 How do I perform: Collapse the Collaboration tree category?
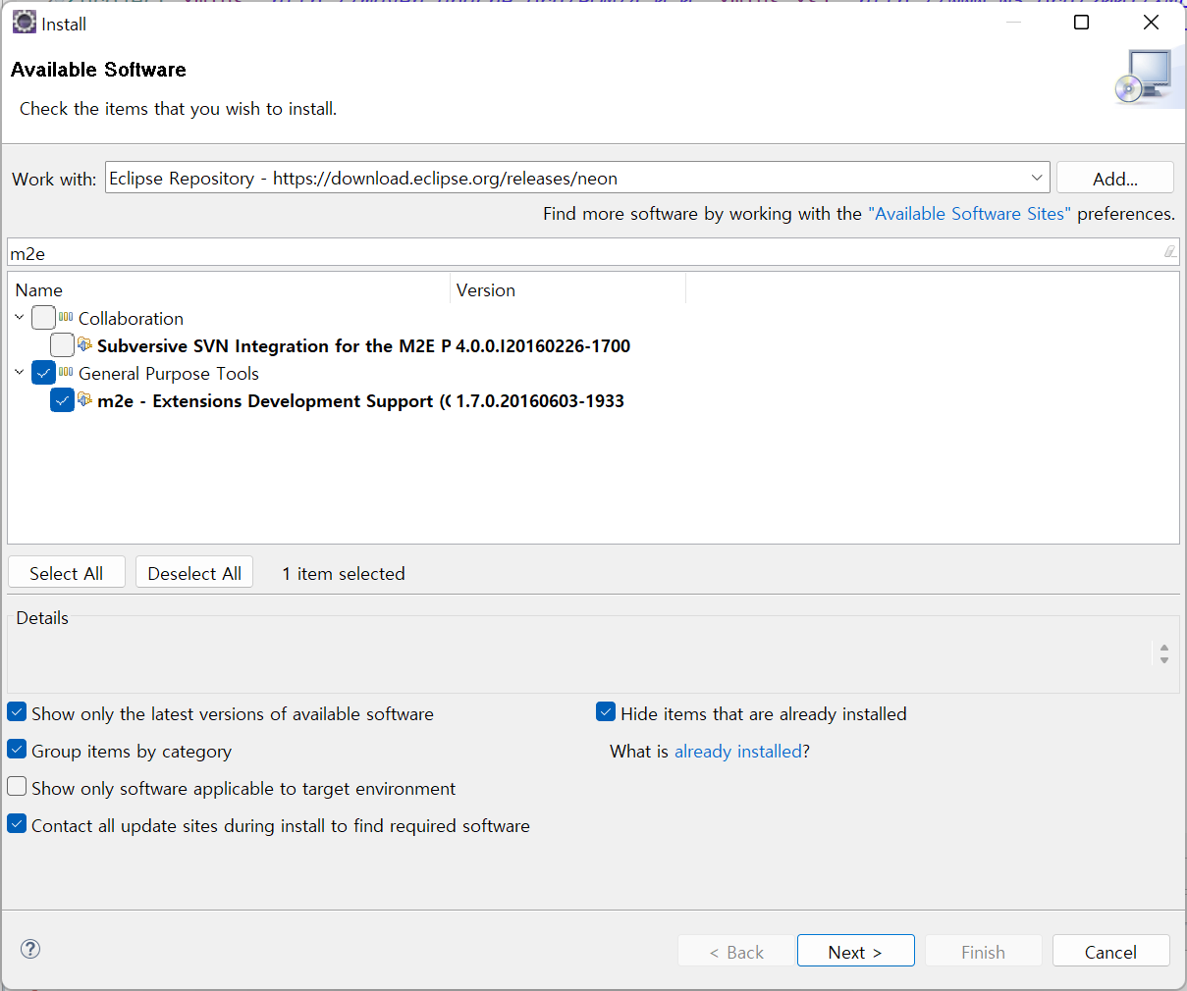pos(20,317)
